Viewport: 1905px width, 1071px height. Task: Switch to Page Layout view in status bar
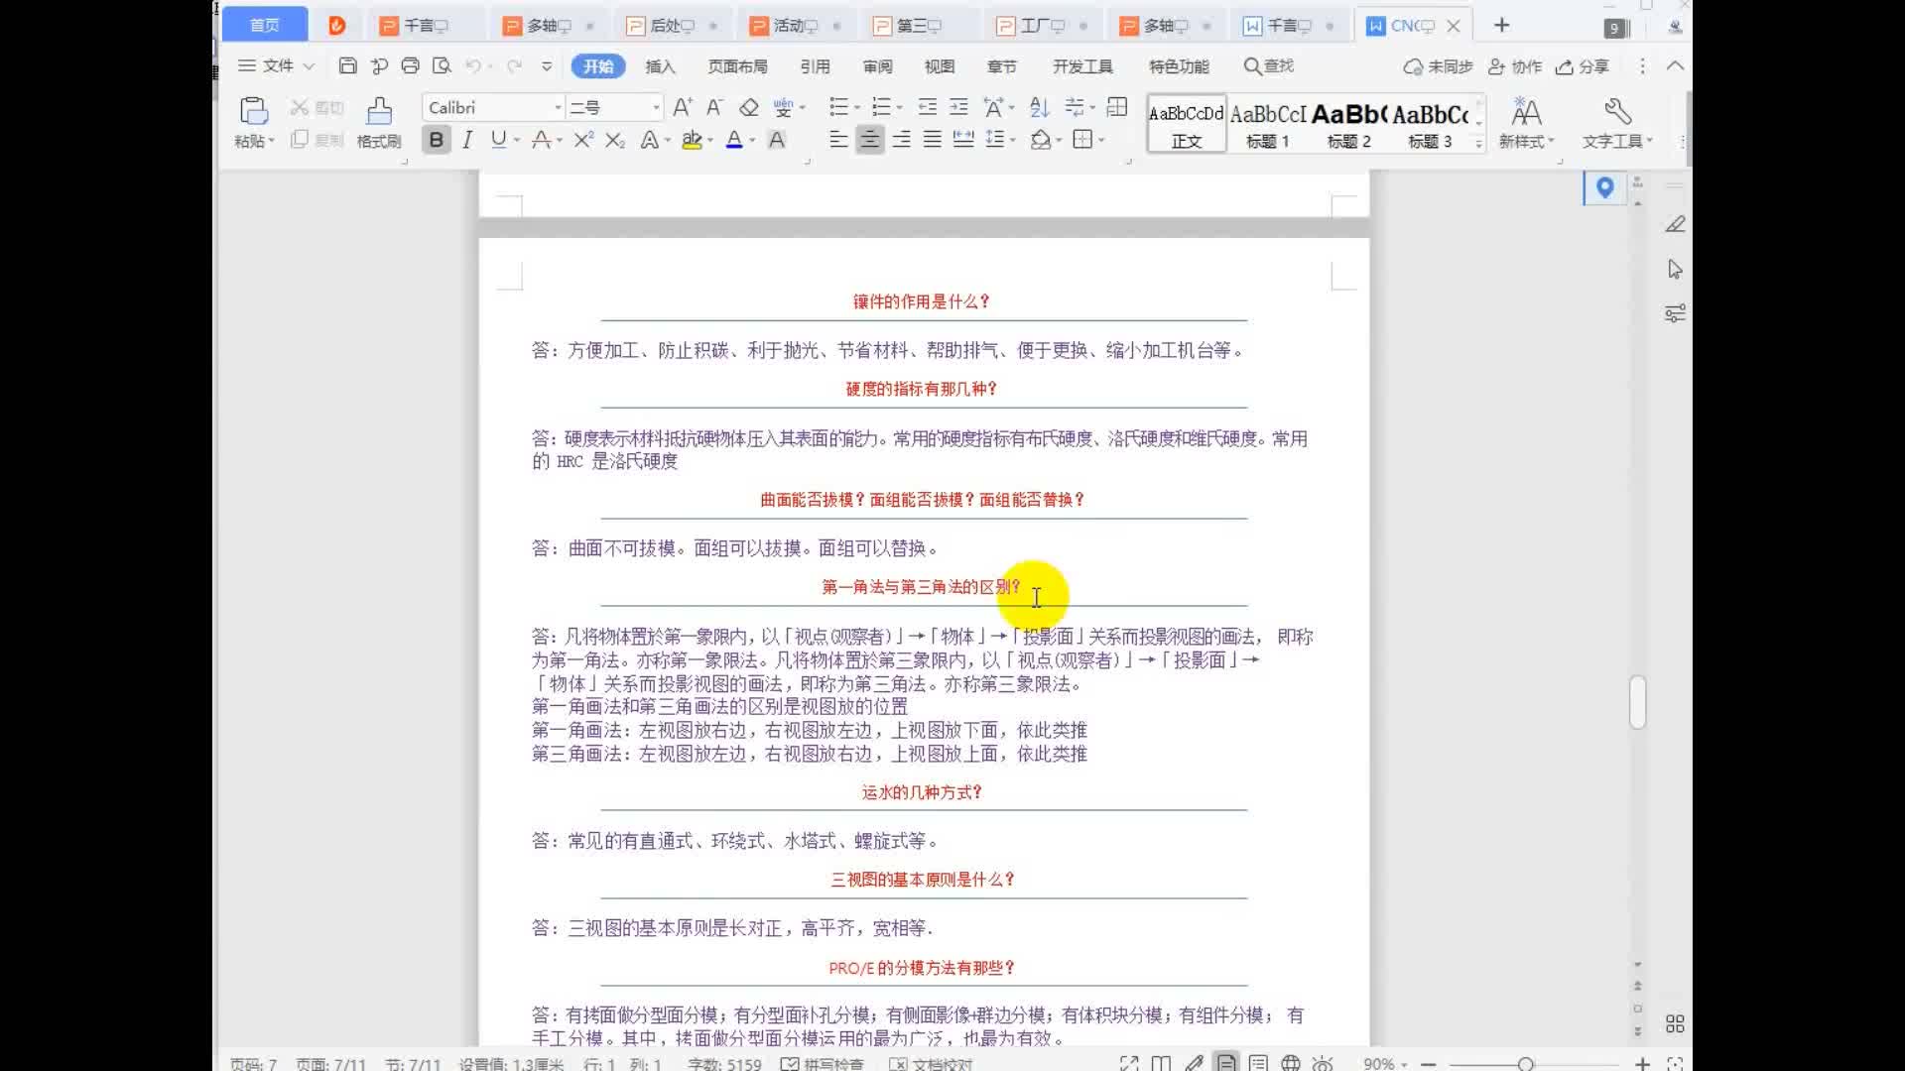[x=1226, y=1063]
